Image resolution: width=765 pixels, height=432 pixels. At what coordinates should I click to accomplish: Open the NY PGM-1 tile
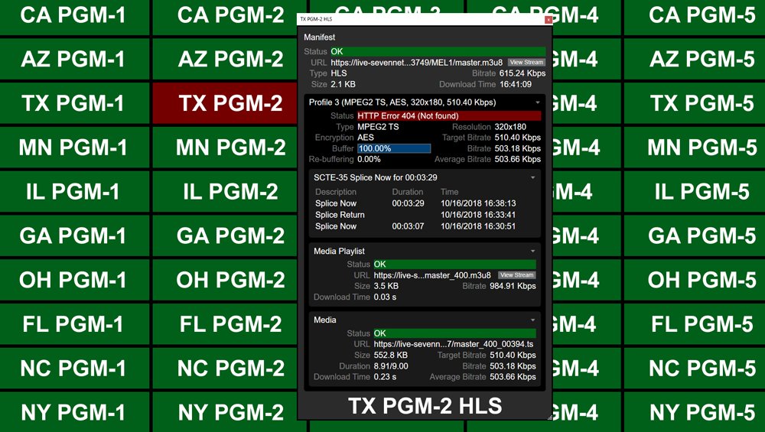click(x=74, y=412)
